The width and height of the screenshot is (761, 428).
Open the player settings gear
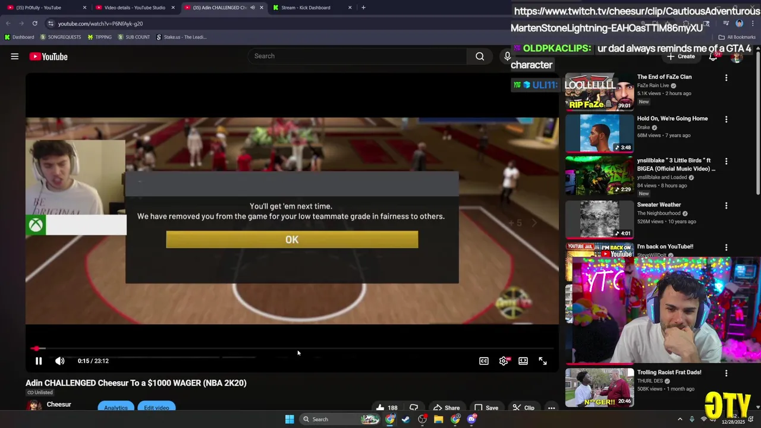(504, 361)
